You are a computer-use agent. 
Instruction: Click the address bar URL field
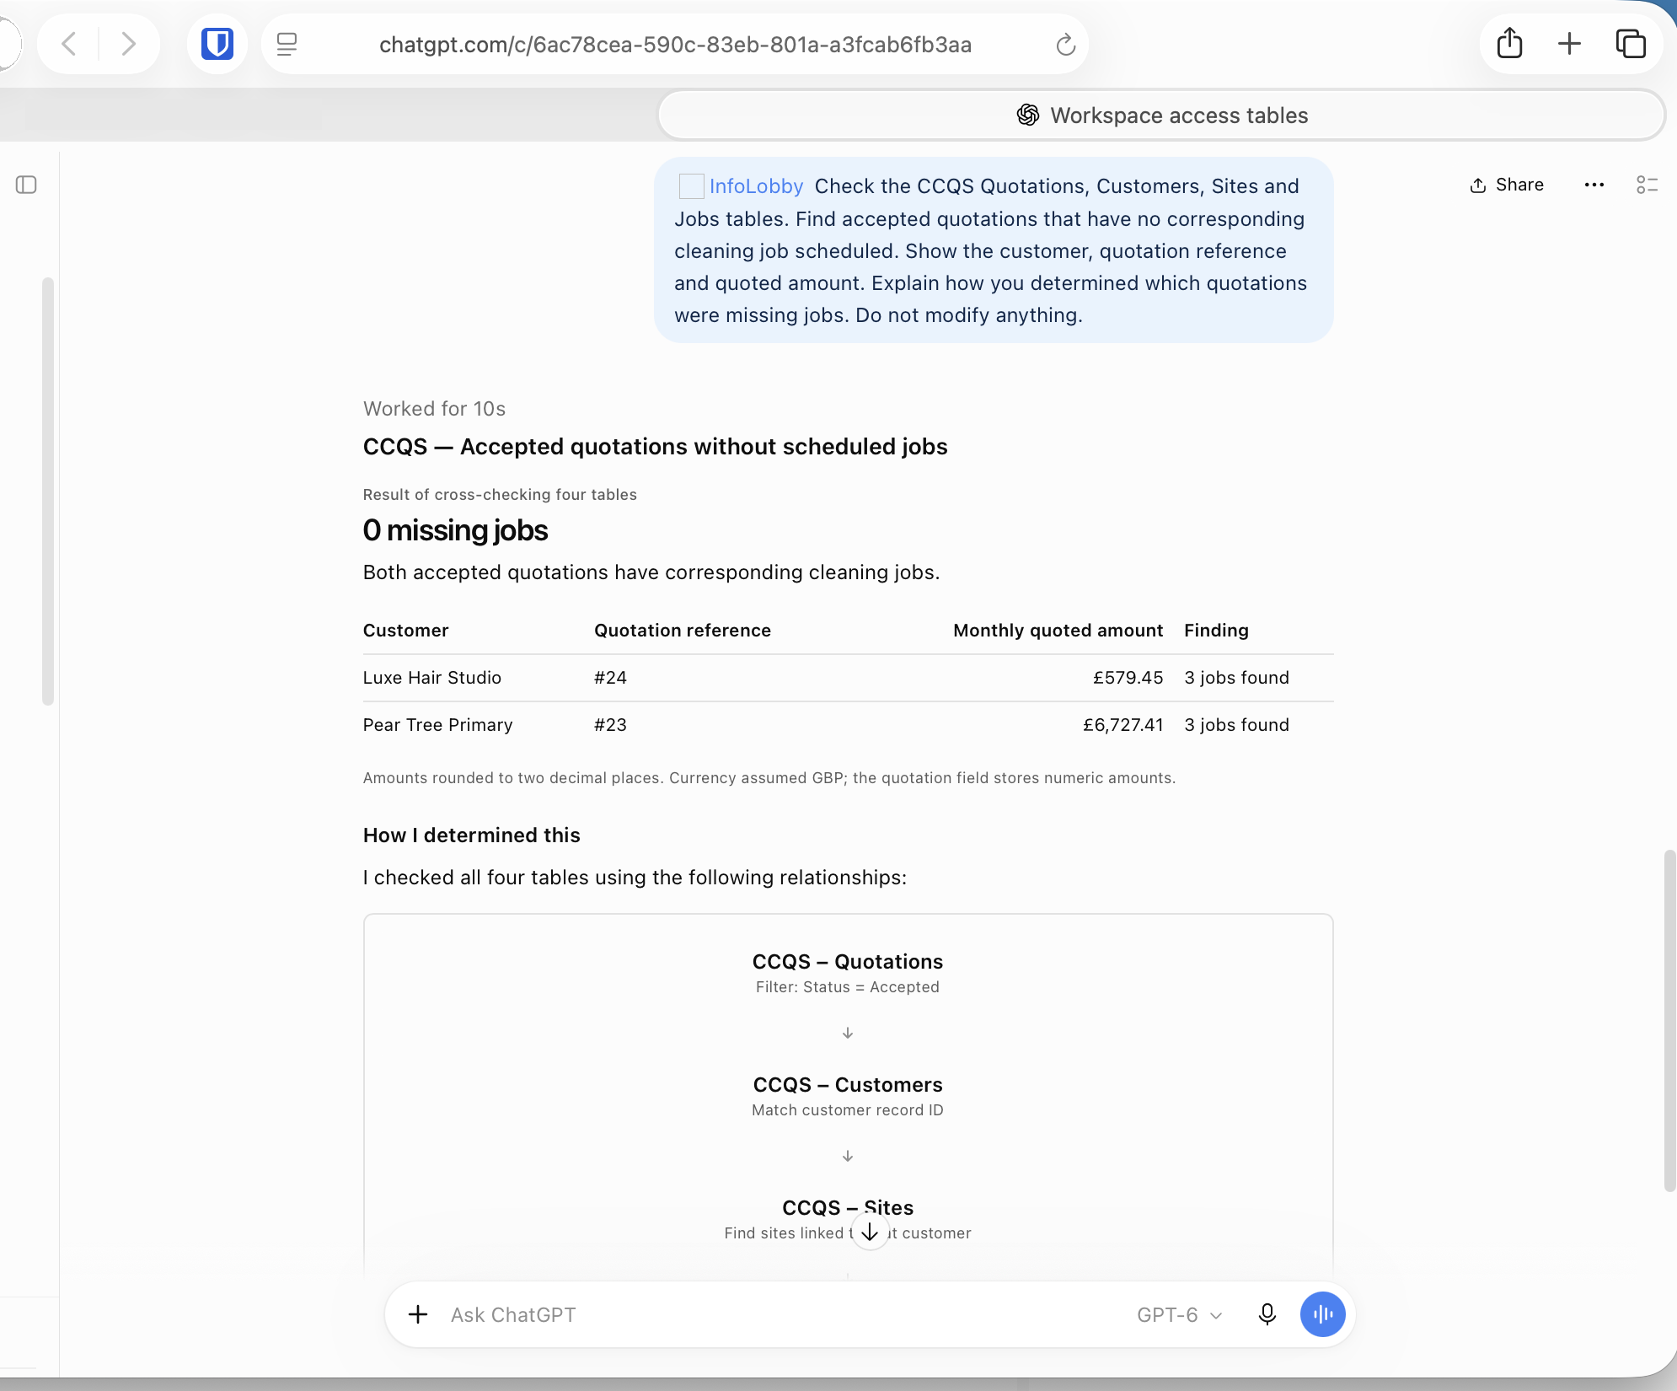click(675, 45)
